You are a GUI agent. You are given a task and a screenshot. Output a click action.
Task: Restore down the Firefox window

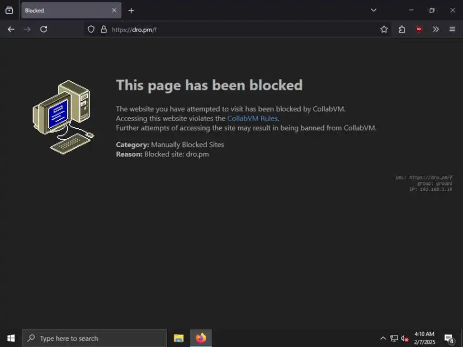432,10
